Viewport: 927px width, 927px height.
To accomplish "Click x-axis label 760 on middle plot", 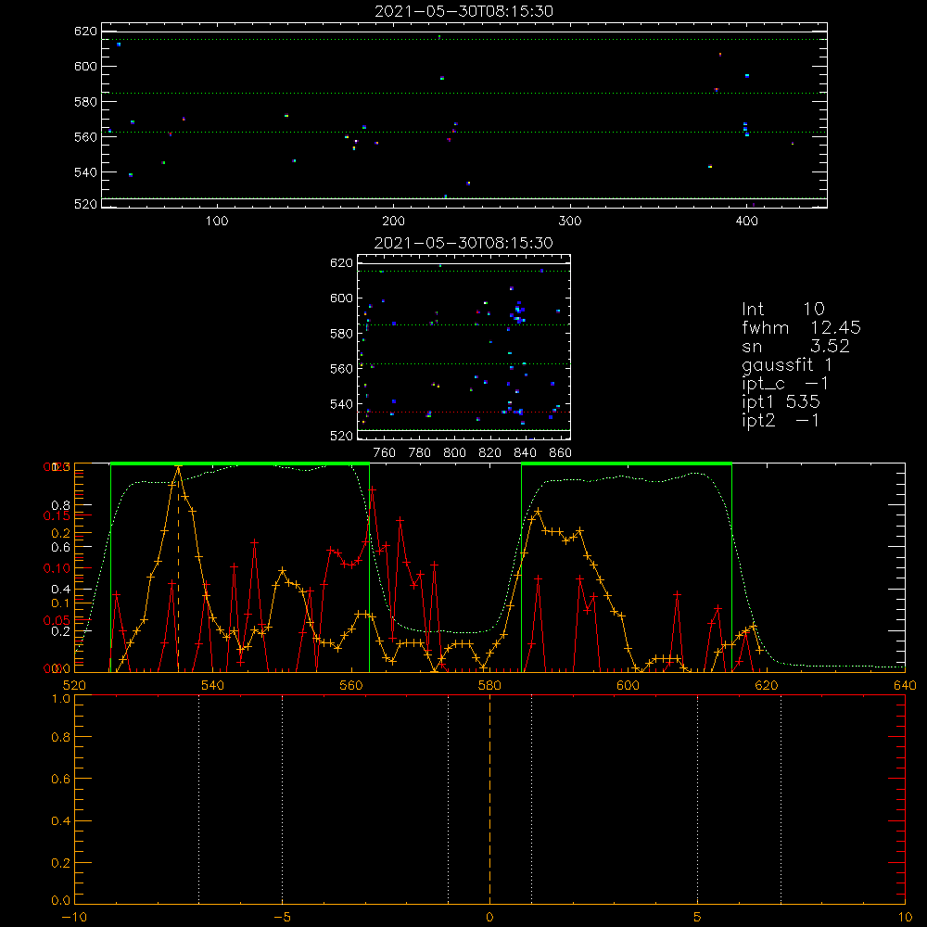I will click(385, 453).
